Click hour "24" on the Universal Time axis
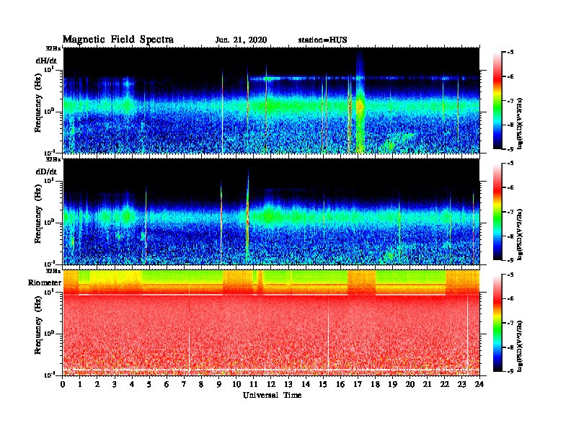This screenshot has width=571, height=441. [x=479, y=384]
